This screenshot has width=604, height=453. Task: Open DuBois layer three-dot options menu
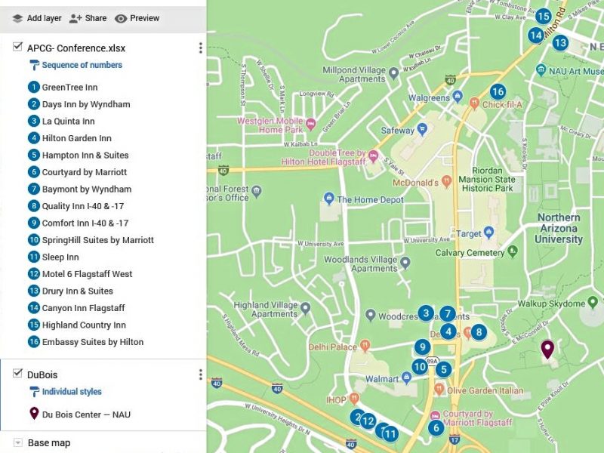tap(200, 374)
